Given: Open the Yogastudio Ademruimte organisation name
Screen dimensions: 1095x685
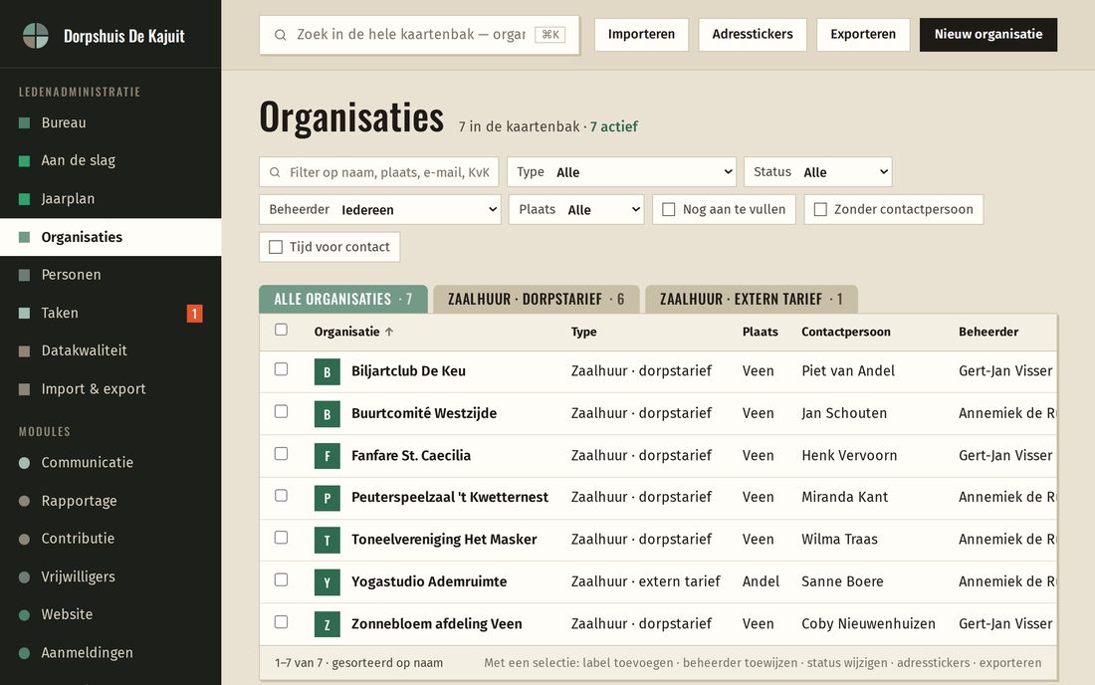Looking at the screenshot, I should pyautogui.click(x=429, y=581).
